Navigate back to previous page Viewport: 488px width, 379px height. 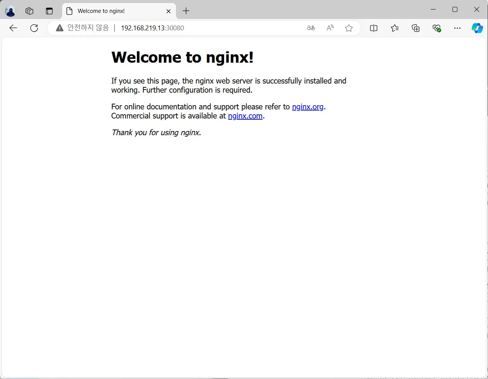(13, 28)
